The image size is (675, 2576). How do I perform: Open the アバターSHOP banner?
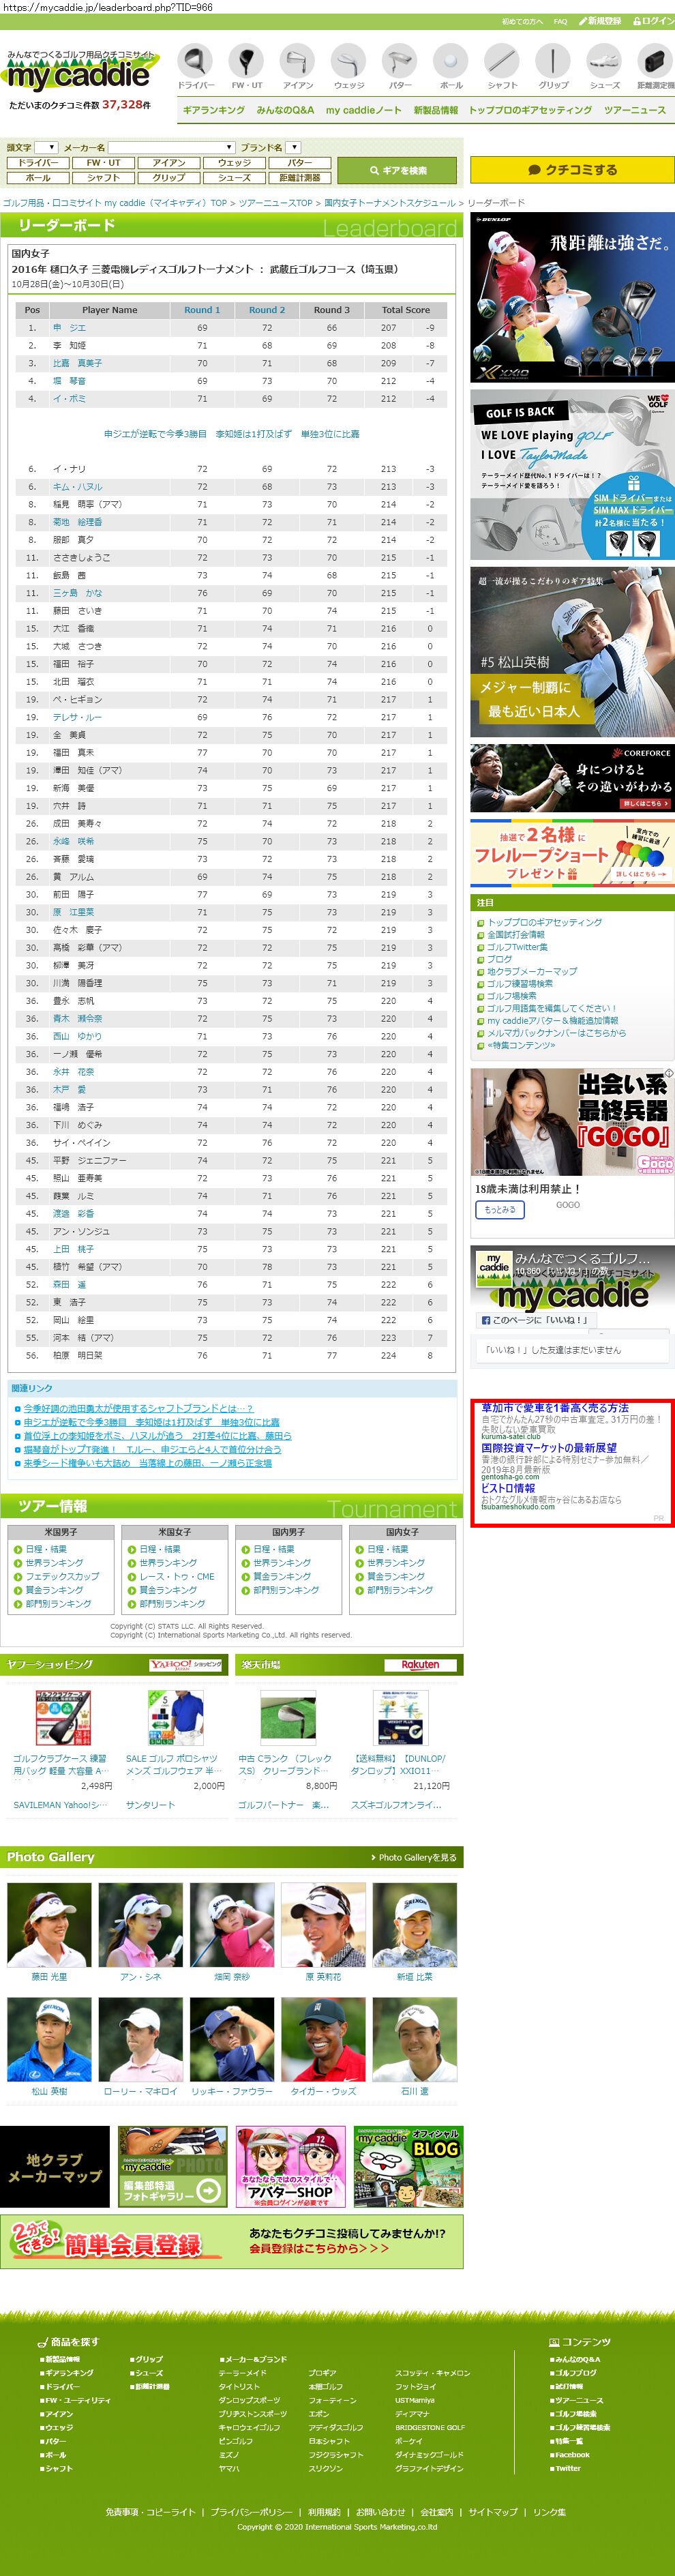point(290,2166)
